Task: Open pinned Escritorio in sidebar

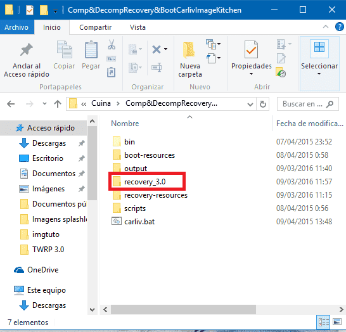Action: pyautogui.click(x=48, y=158)
